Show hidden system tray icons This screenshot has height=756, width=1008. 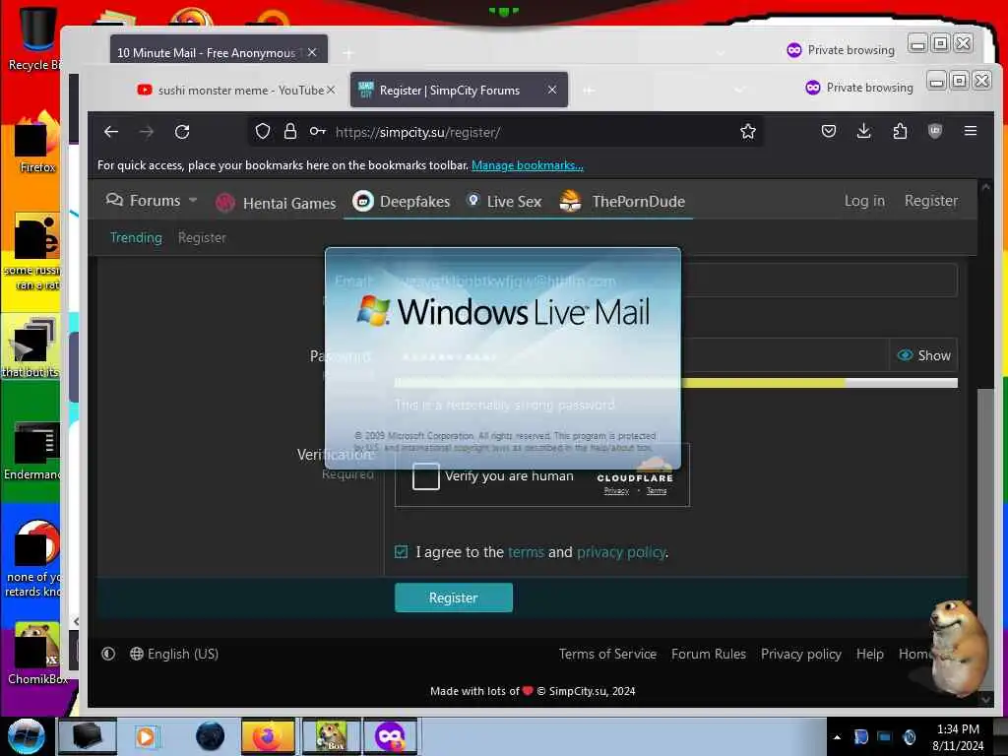click(837, 737)
